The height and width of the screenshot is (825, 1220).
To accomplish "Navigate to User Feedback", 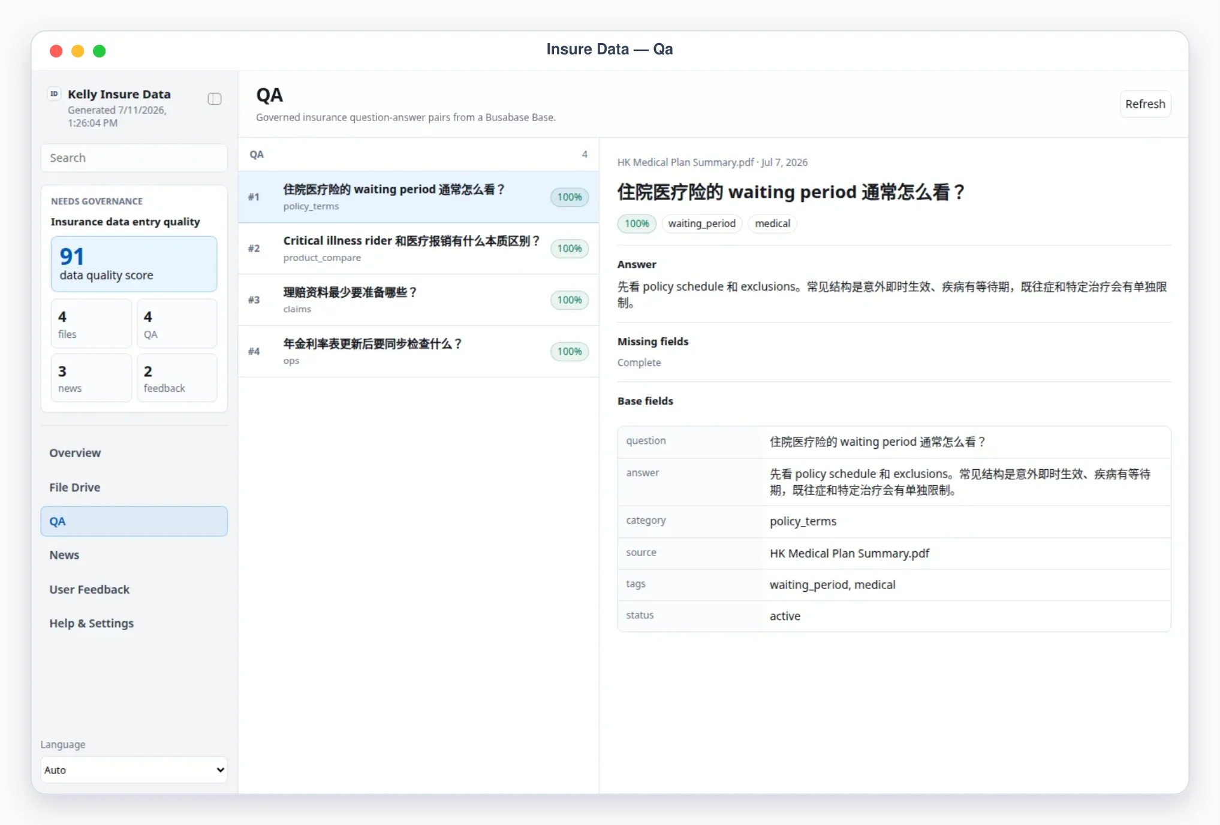I will point(134,590).
